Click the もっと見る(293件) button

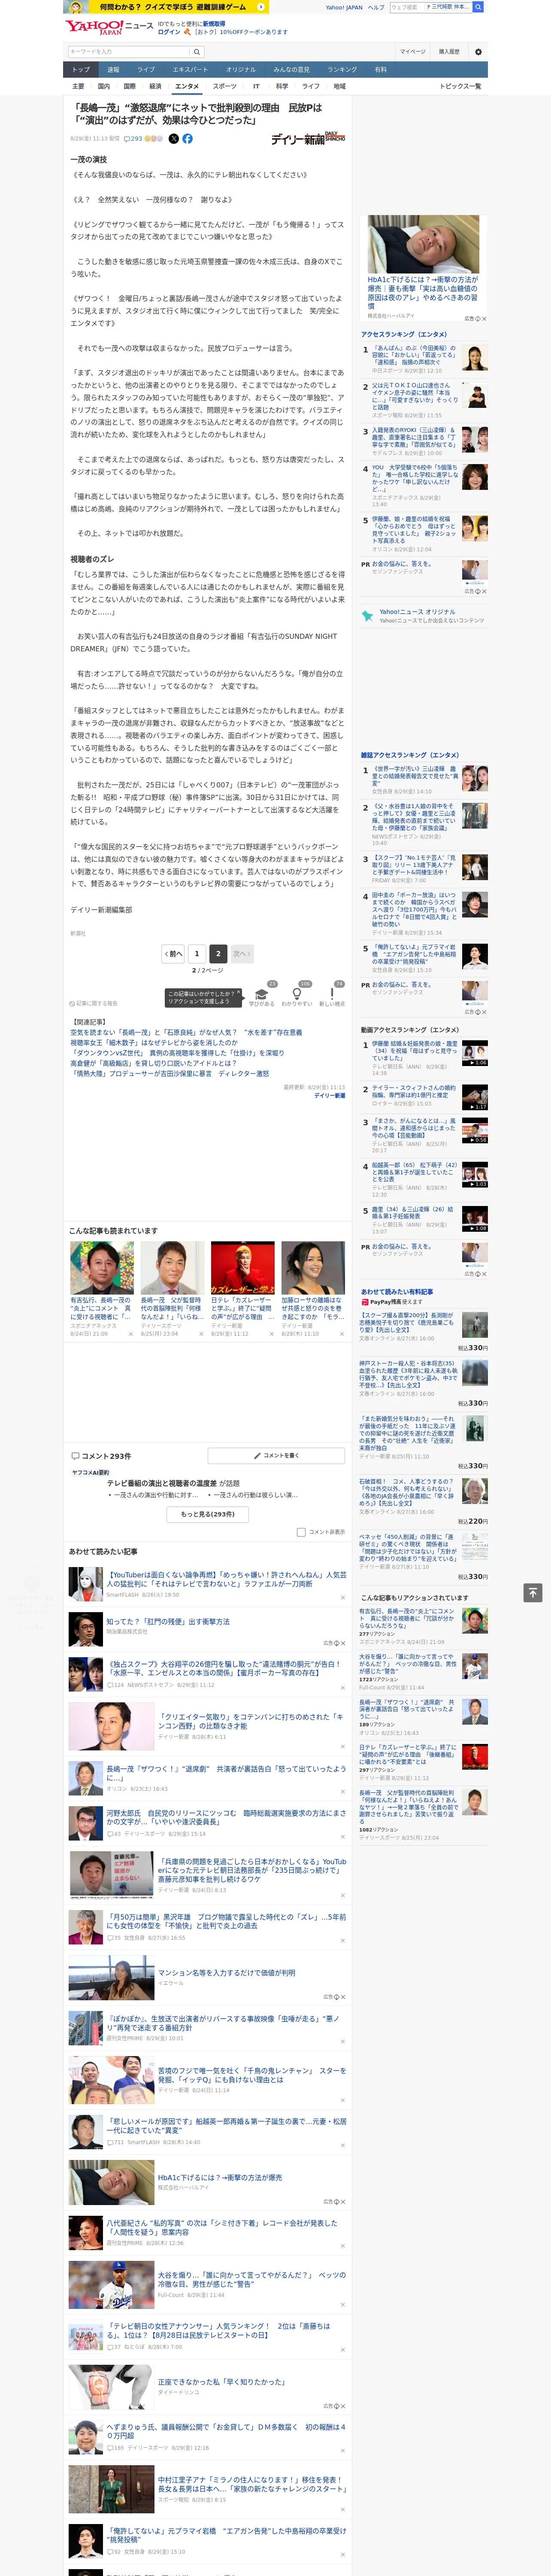pyautogui.click(x=208, y=1514)
